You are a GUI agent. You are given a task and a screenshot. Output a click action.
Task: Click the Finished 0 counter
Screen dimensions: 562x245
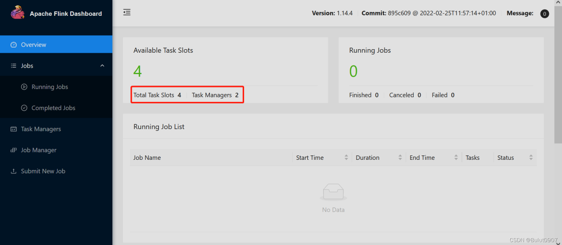364,95
